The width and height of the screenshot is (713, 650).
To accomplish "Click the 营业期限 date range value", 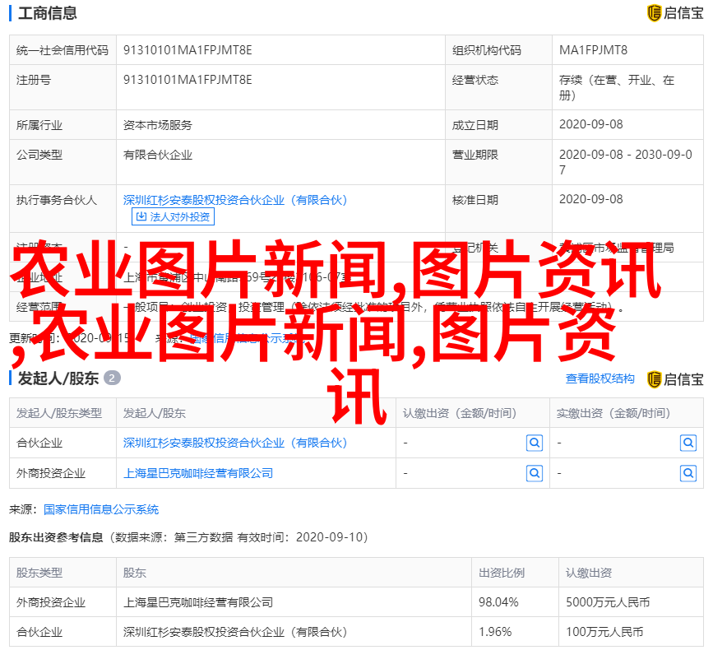I will (626, 162).
